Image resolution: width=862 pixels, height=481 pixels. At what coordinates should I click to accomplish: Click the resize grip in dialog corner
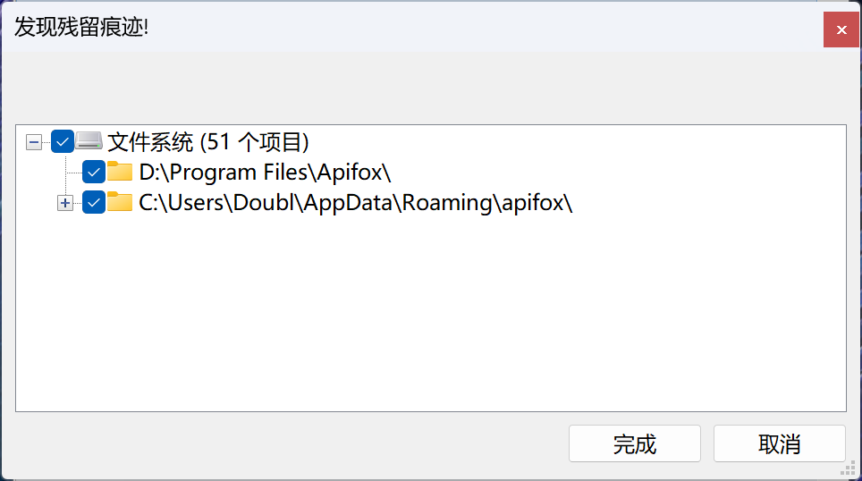(x=849, y=468)
